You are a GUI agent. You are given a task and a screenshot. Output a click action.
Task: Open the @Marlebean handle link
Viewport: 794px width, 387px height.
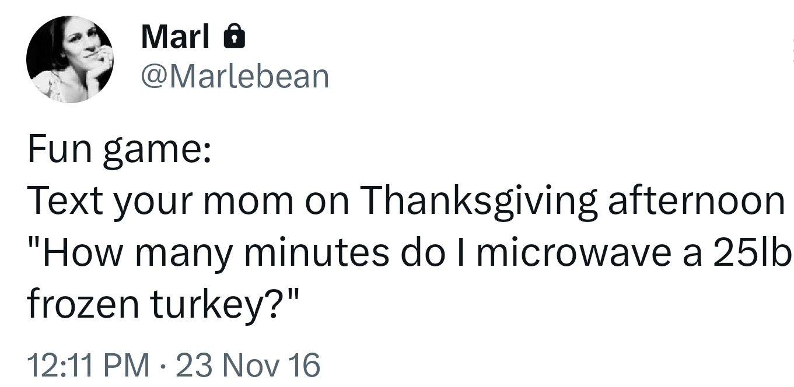click(x=235, y=76)
